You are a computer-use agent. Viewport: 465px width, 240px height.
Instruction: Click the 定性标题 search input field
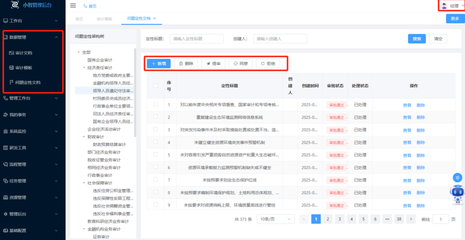pos(197,39)
